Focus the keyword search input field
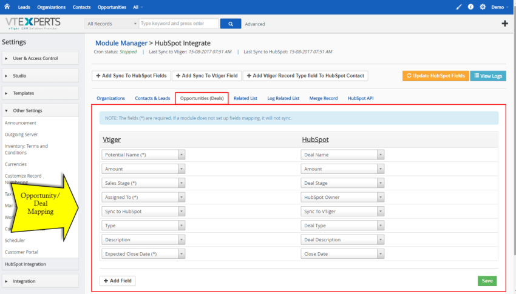The width and height of the screenshot is (516, 294). coord(178,24)
